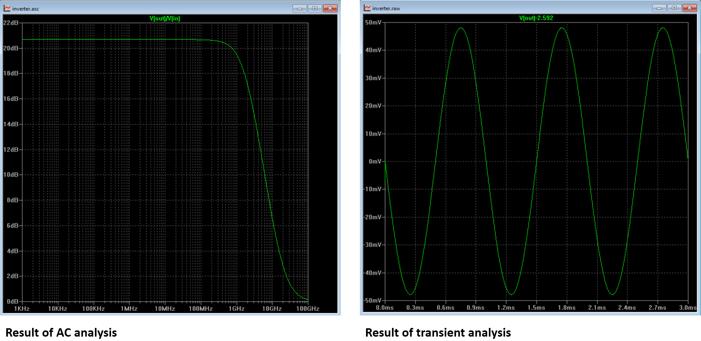This screenshot has height=341, width=701.
Task: Click the 10mV axis label in transient plot
Action: click(x=373, y=134)
